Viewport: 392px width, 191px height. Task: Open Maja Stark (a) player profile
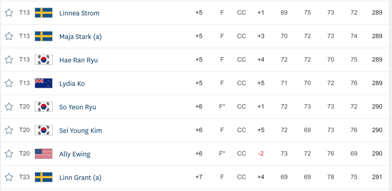(80, 37)
